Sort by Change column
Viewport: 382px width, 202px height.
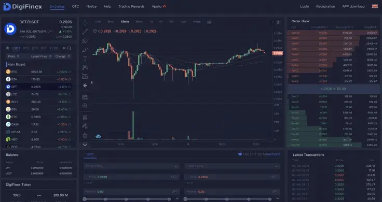(x=62, y=56)
